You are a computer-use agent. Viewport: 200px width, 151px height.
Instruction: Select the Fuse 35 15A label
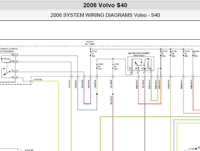coord(100,66)
